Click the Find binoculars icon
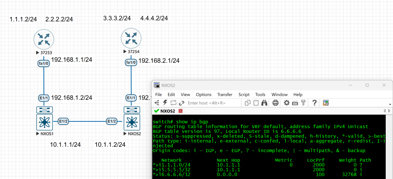This screenshot has height=179, width=393. (264, 103)
